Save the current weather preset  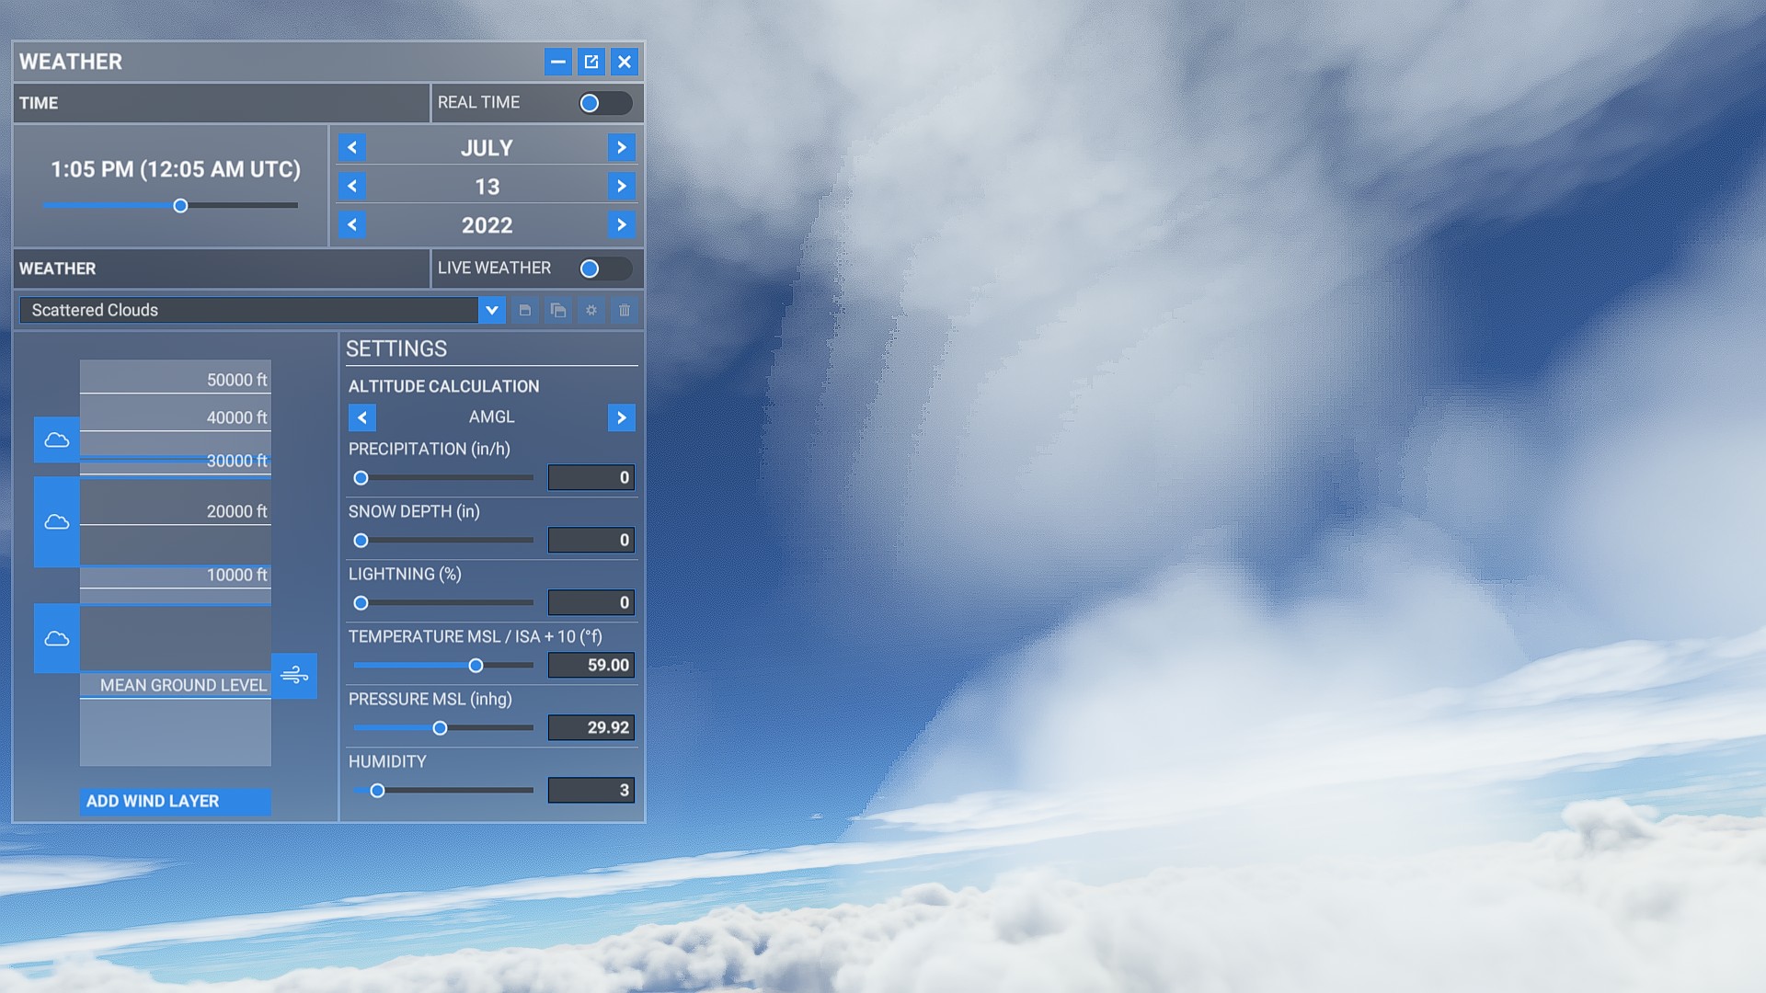524,310
